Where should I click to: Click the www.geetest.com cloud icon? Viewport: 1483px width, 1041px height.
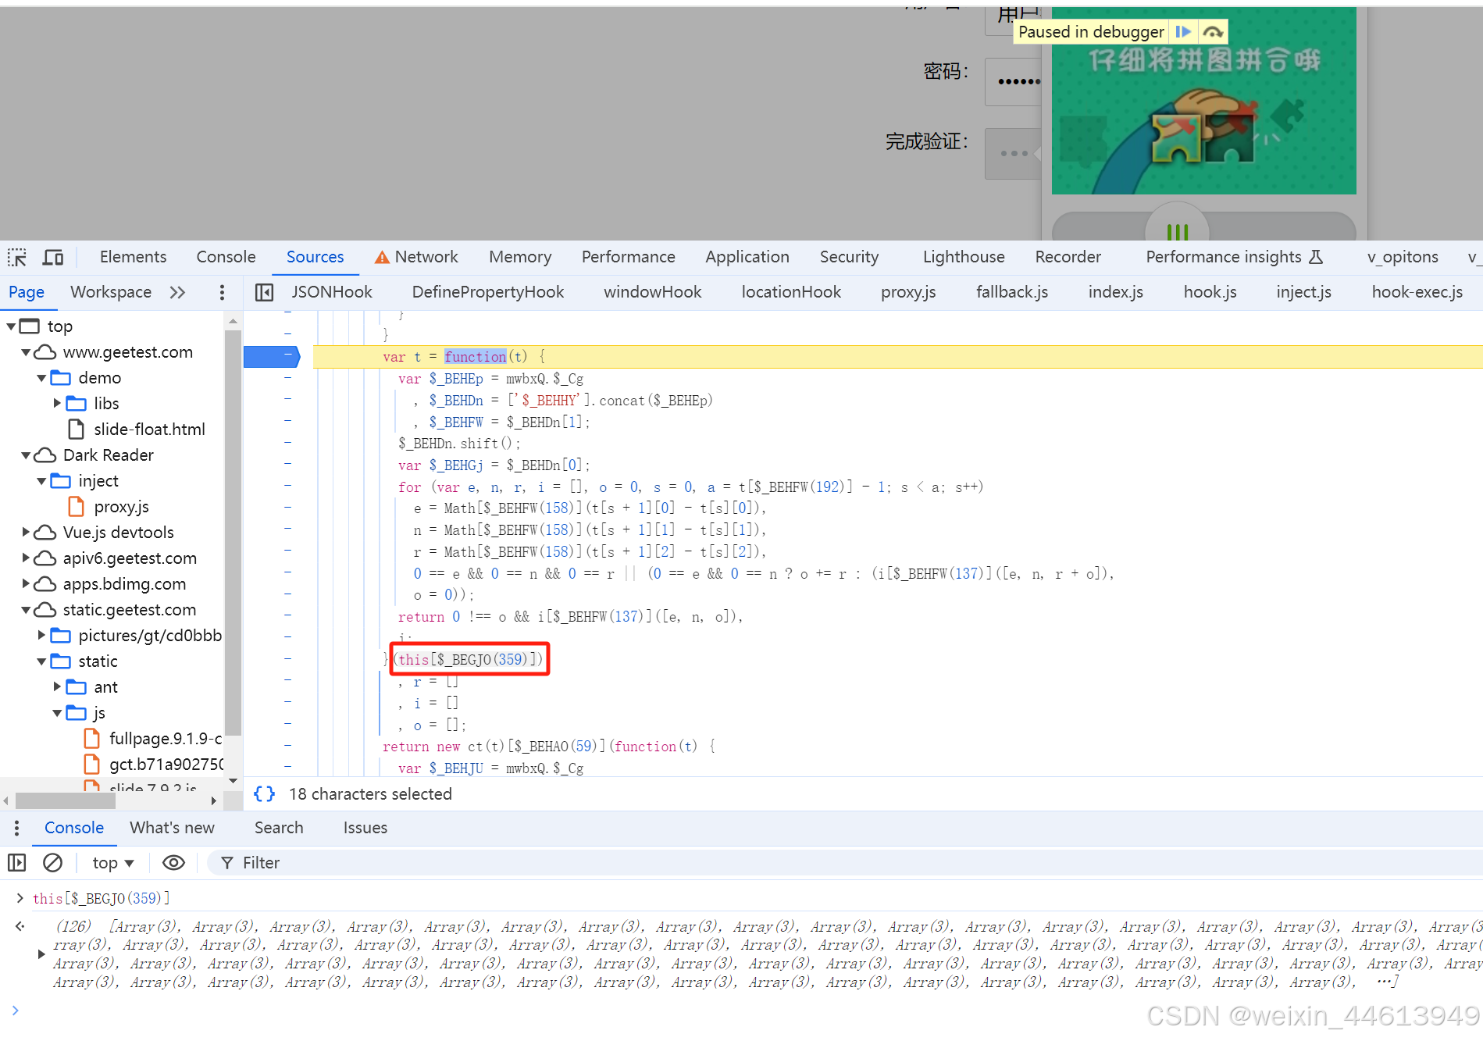point(45,351)
